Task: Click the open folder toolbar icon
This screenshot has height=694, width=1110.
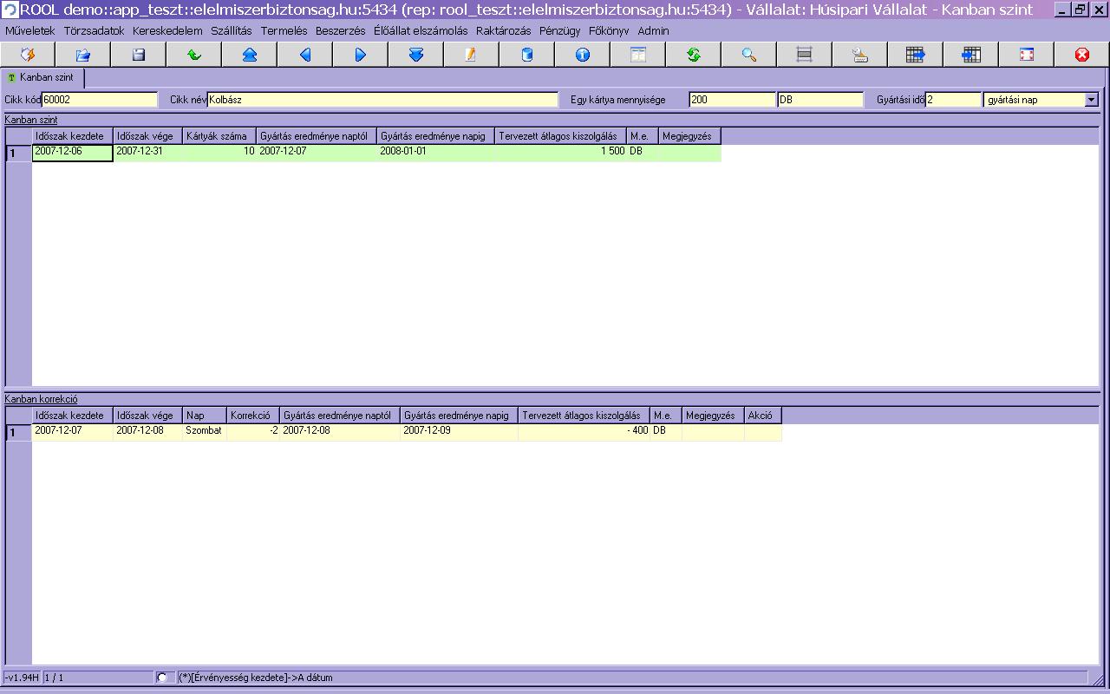Action: (x=83, y=55)
